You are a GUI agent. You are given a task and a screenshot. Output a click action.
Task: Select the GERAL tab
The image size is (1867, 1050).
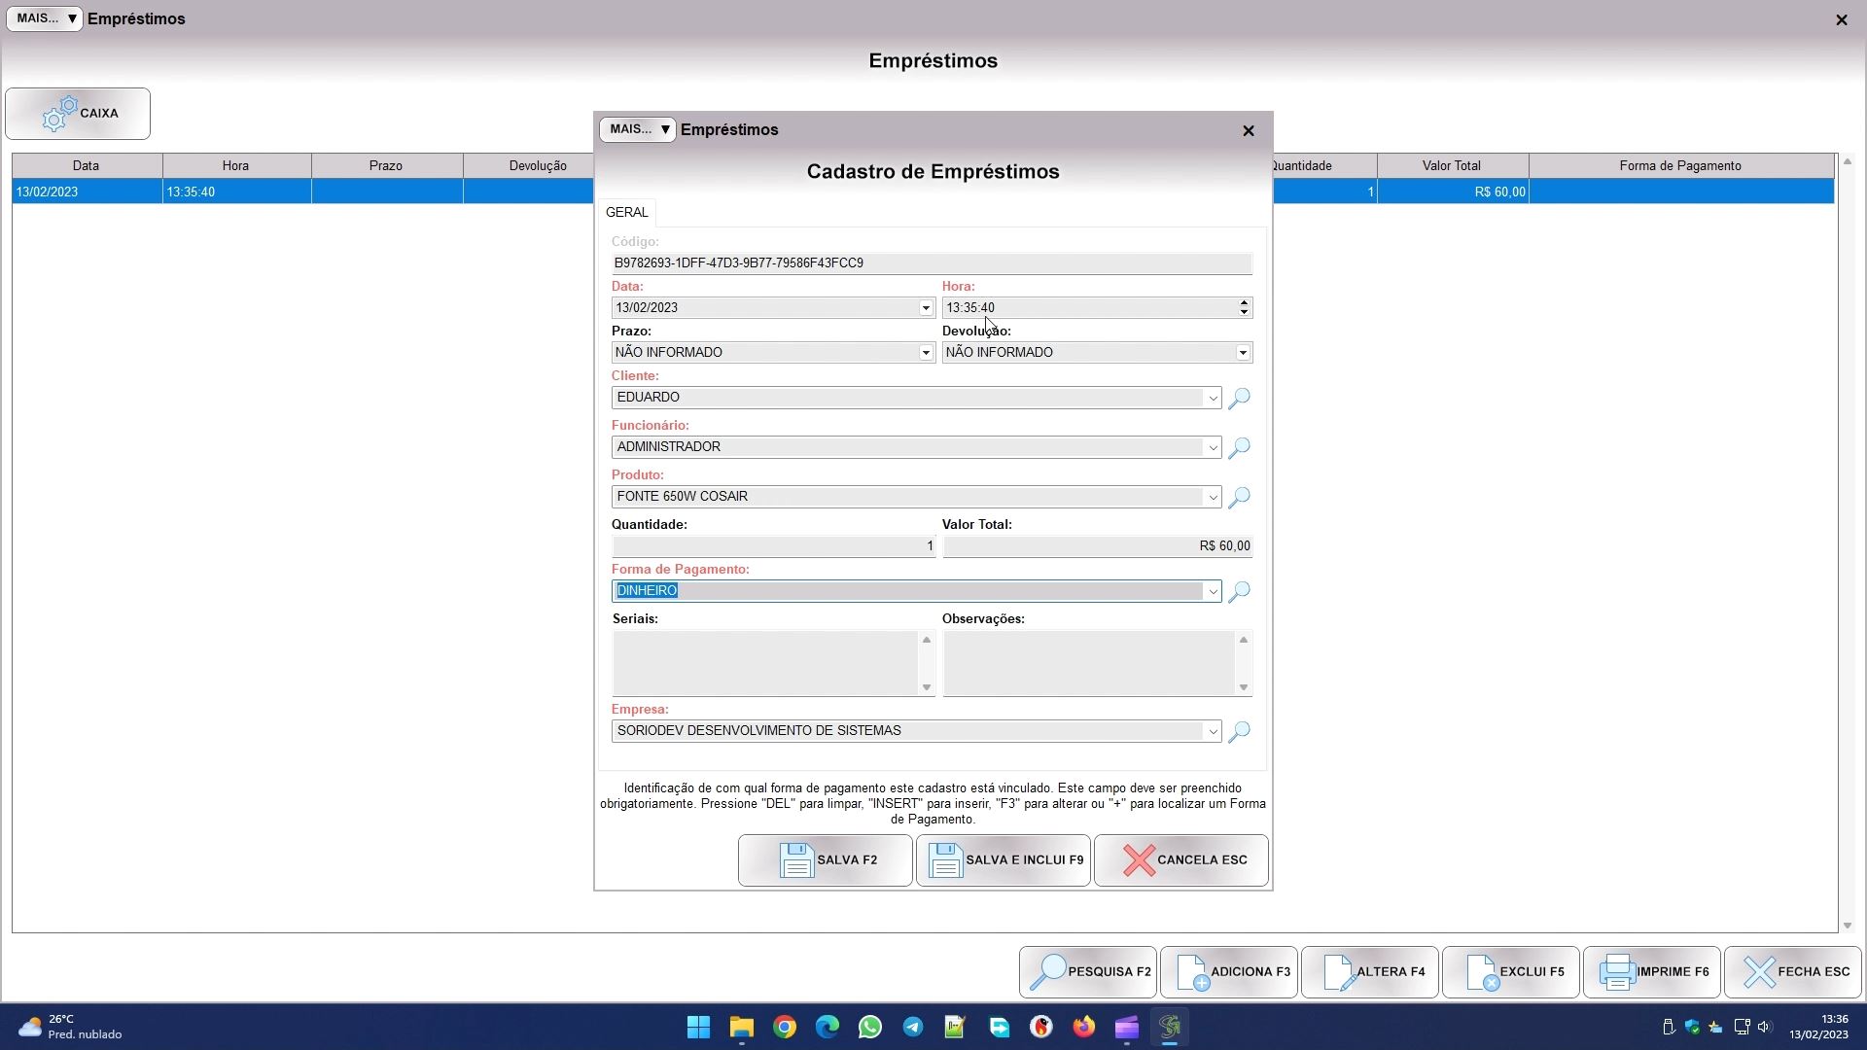tap(627, 212)
